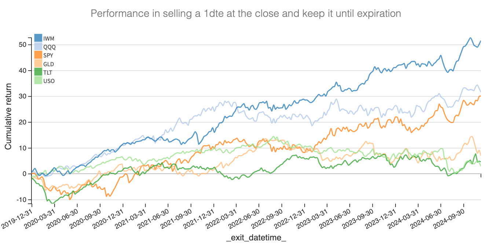The height and width of the screenshot is (251, 492).
Task: Click the SPY orange legend swatch
Action: [x=38, y=55]
